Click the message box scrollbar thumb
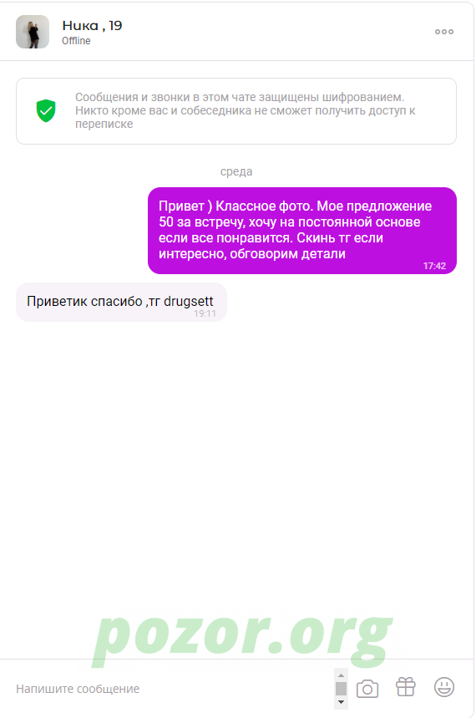This screenshot has width=476, height=718. point(341,688)
